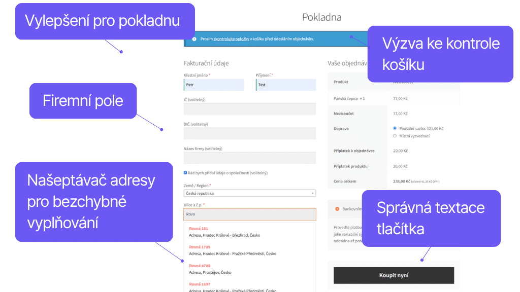Click the info icon in the blue notice
Viewport: 520px width, 292px height.
[x=194, y=38]
